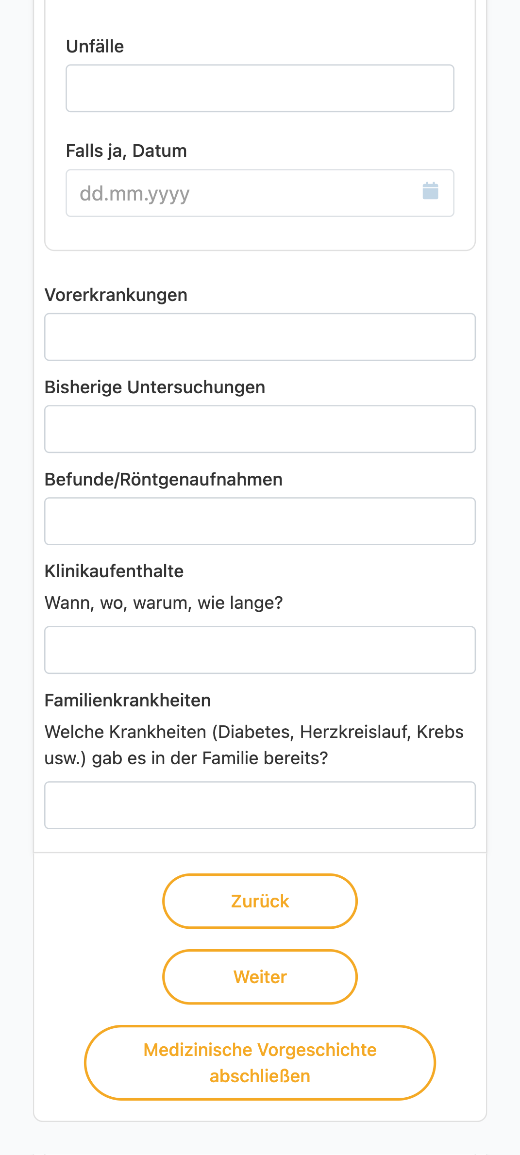Click the Falls ja, Datum label
This screenshot has height=1155, width=520.
[126, 151]
